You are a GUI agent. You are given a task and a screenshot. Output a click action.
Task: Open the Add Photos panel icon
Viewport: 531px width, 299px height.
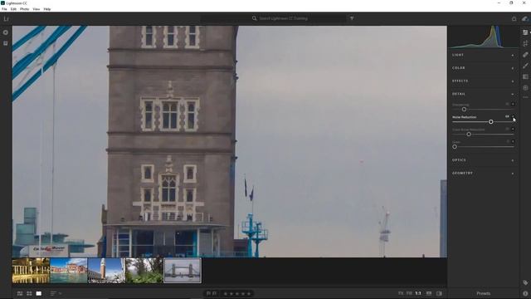(x=6, y=32)
